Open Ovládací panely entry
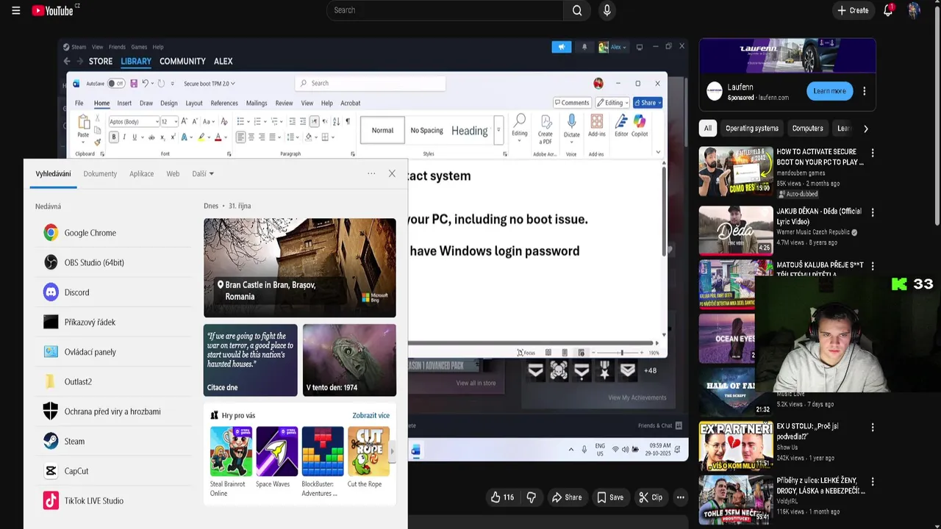This screenshot has height=529, width=941. [113, 352]
